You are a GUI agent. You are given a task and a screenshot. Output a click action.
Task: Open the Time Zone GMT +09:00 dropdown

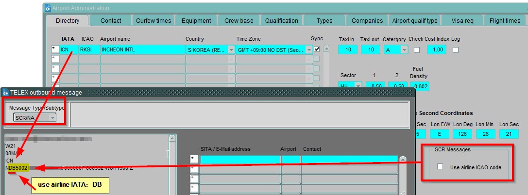click(309, 49)
